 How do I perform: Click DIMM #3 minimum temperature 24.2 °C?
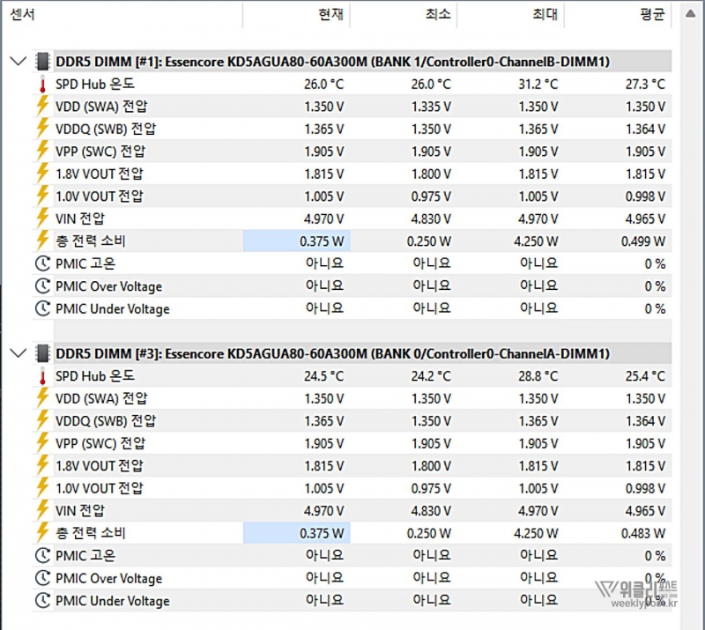pyautogui.click(x=431, y=376)
